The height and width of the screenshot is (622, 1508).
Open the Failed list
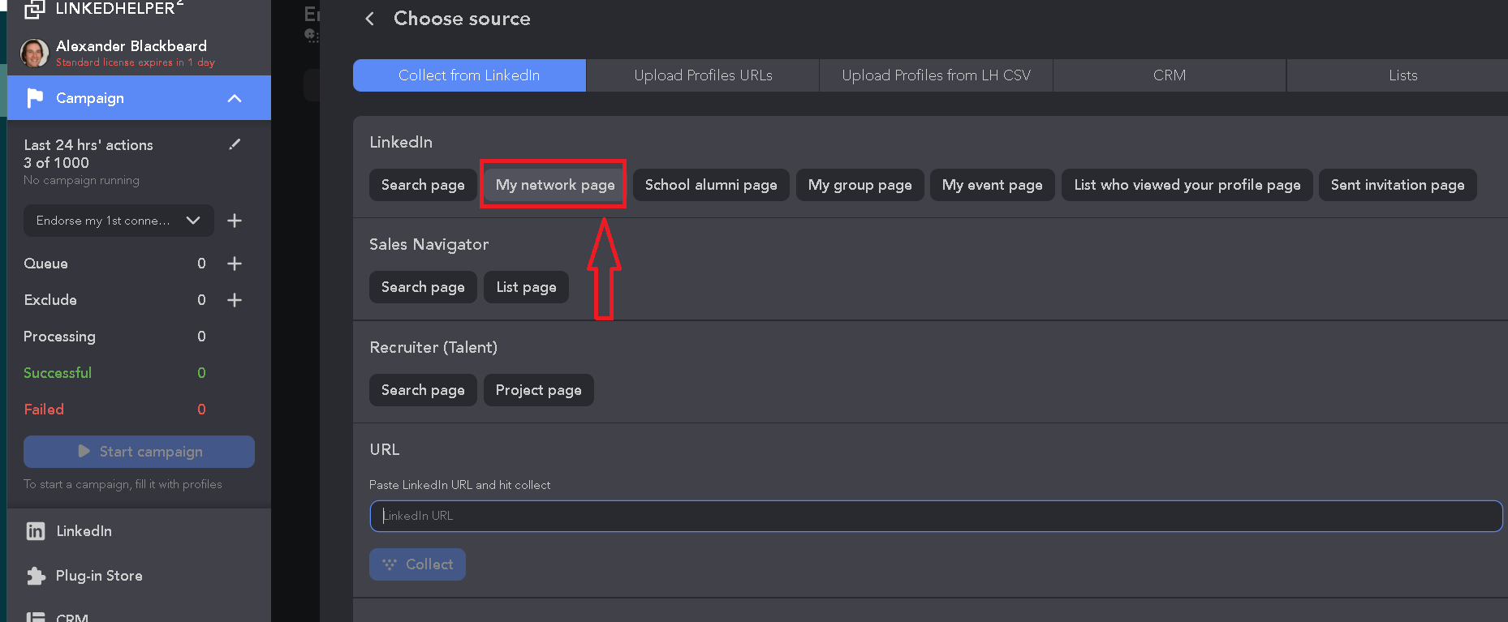coord(44,410)
